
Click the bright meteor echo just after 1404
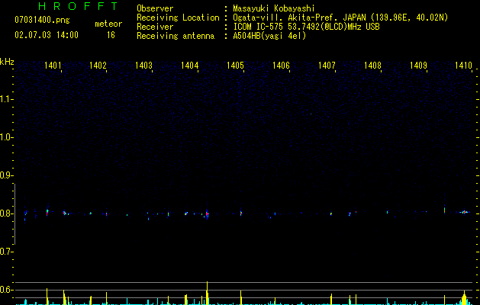208,213
